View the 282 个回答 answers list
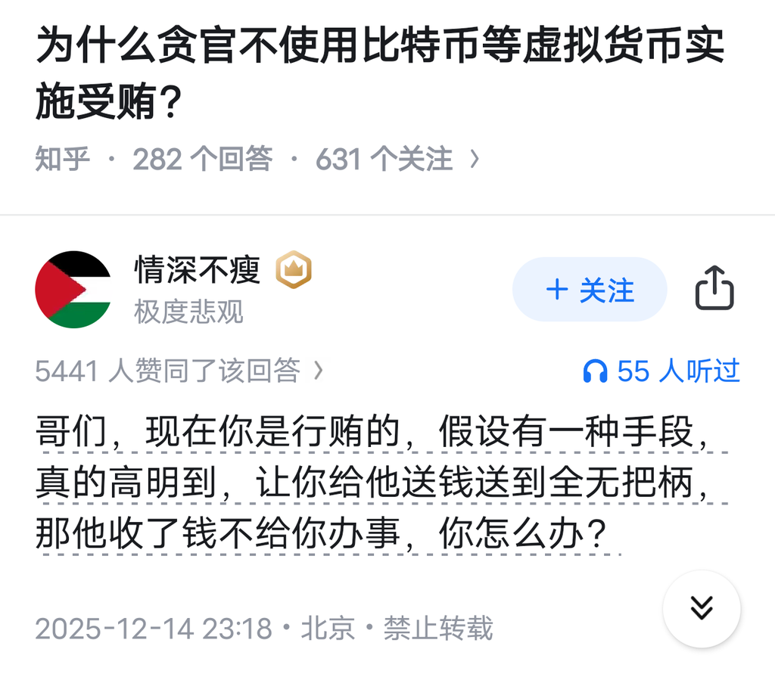 (202, 159)
